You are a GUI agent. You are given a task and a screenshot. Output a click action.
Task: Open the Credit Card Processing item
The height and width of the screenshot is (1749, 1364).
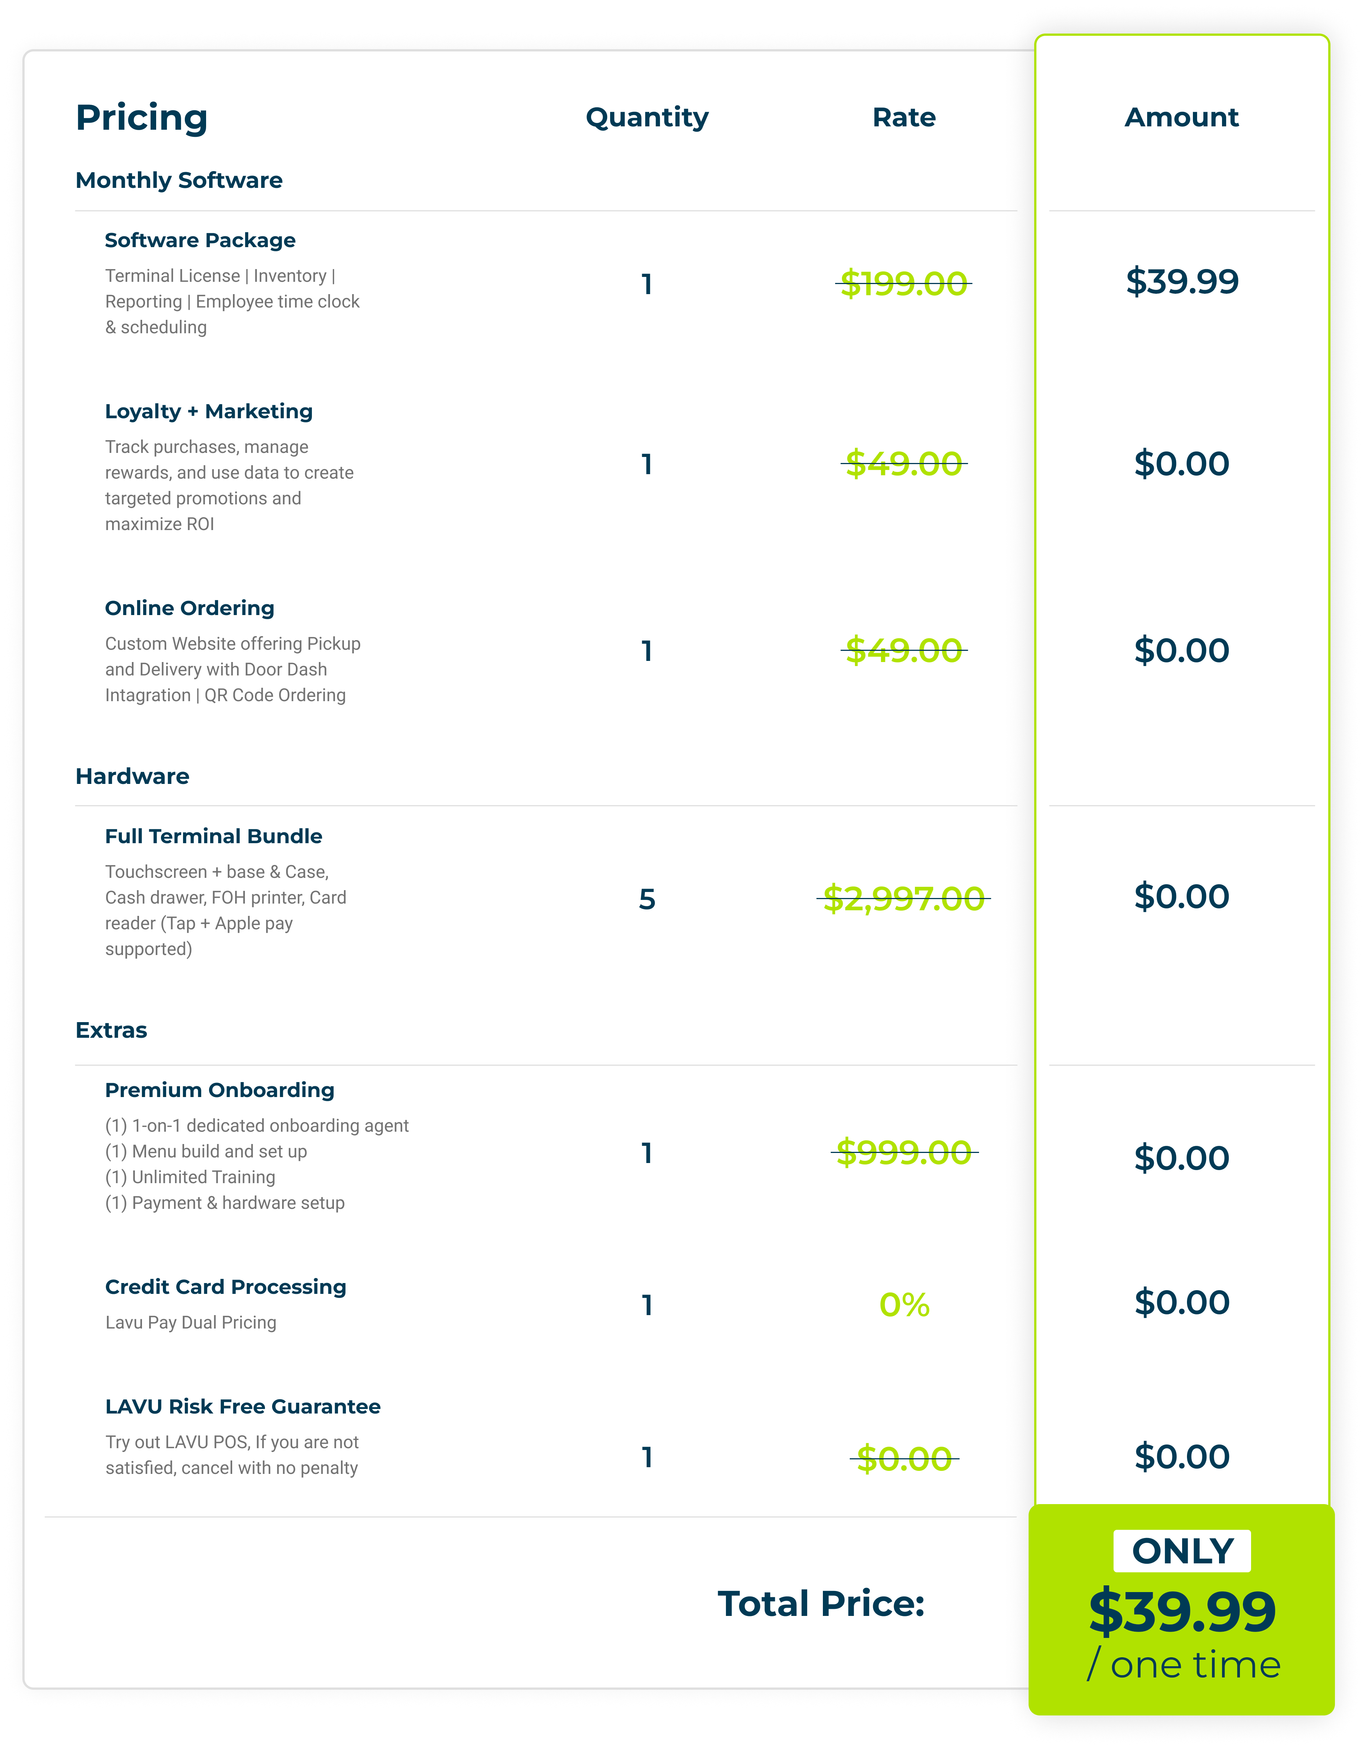pos(226,1287)
